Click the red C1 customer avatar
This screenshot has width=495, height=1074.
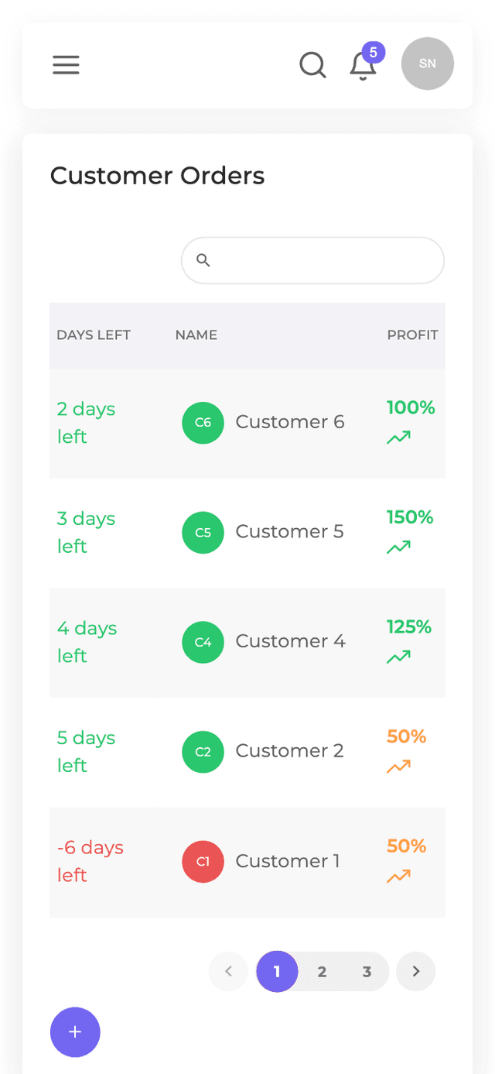[x=203, y=862]
